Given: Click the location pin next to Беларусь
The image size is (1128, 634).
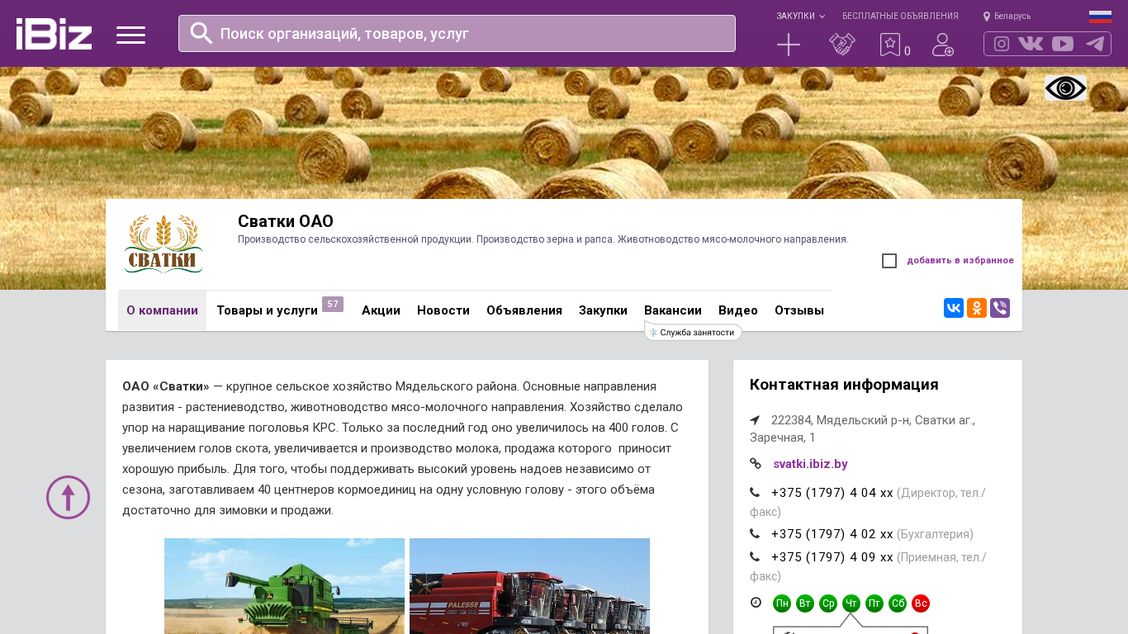Looking at the screenshot, I should click(987, 17).
